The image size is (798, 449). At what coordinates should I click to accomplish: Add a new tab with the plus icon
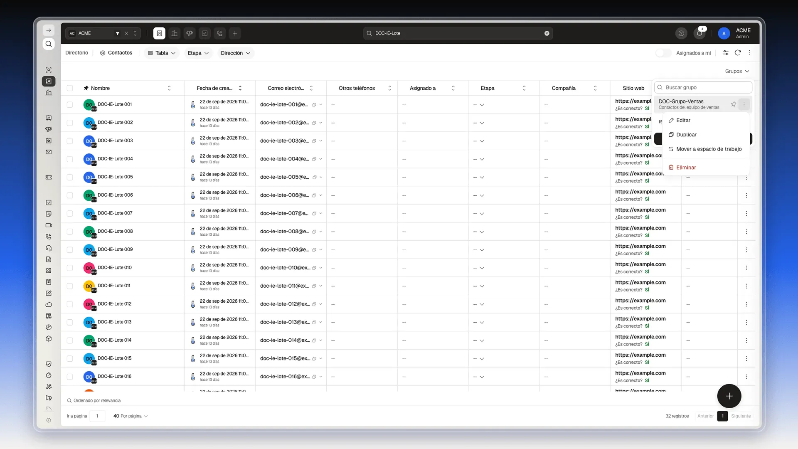235,33
